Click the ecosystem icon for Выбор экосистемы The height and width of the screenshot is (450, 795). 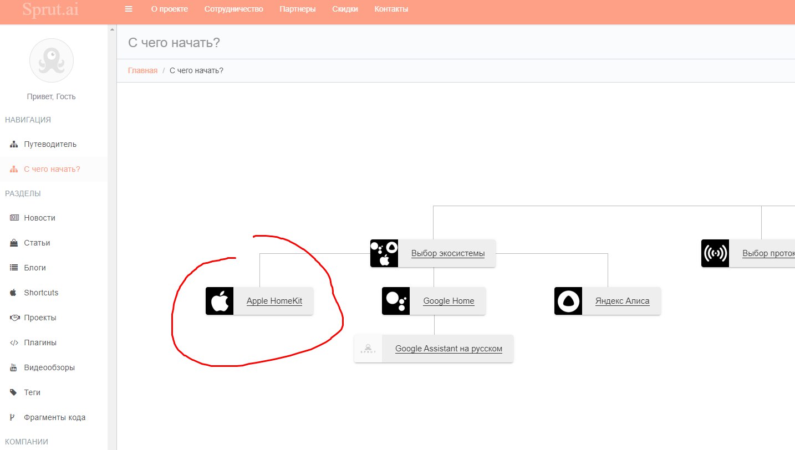coord(384,253)
